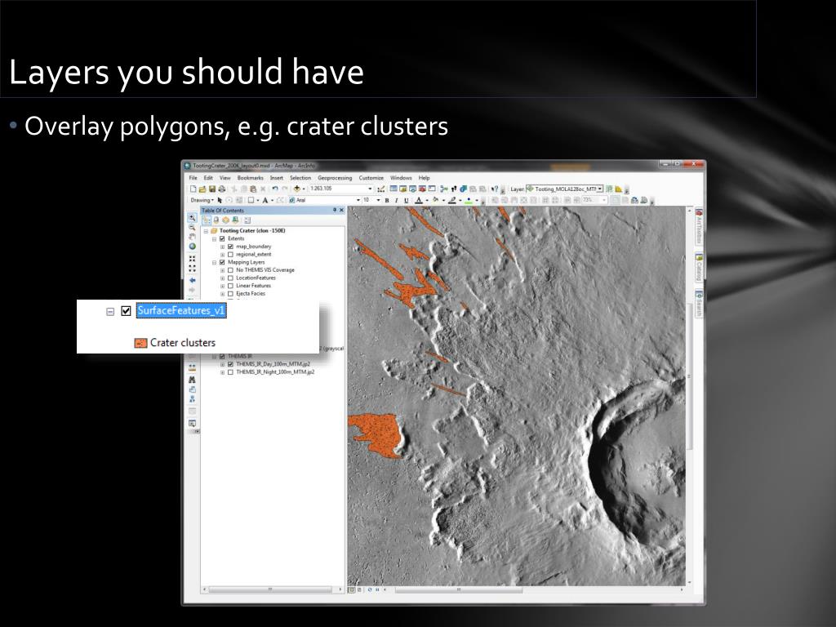Click the New map document icon
Viewport: 836px width, 627px height.
click(193, 189)
